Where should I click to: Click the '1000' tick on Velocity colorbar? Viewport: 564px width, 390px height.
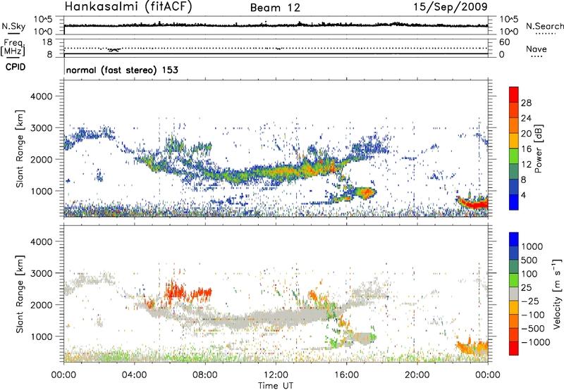click(532, 246)
